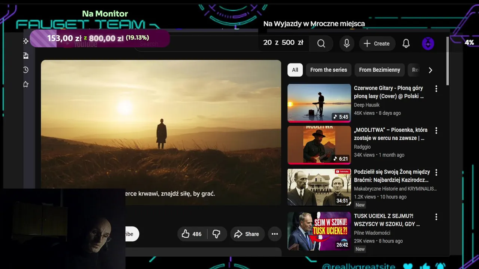Click the Create button

377,44
